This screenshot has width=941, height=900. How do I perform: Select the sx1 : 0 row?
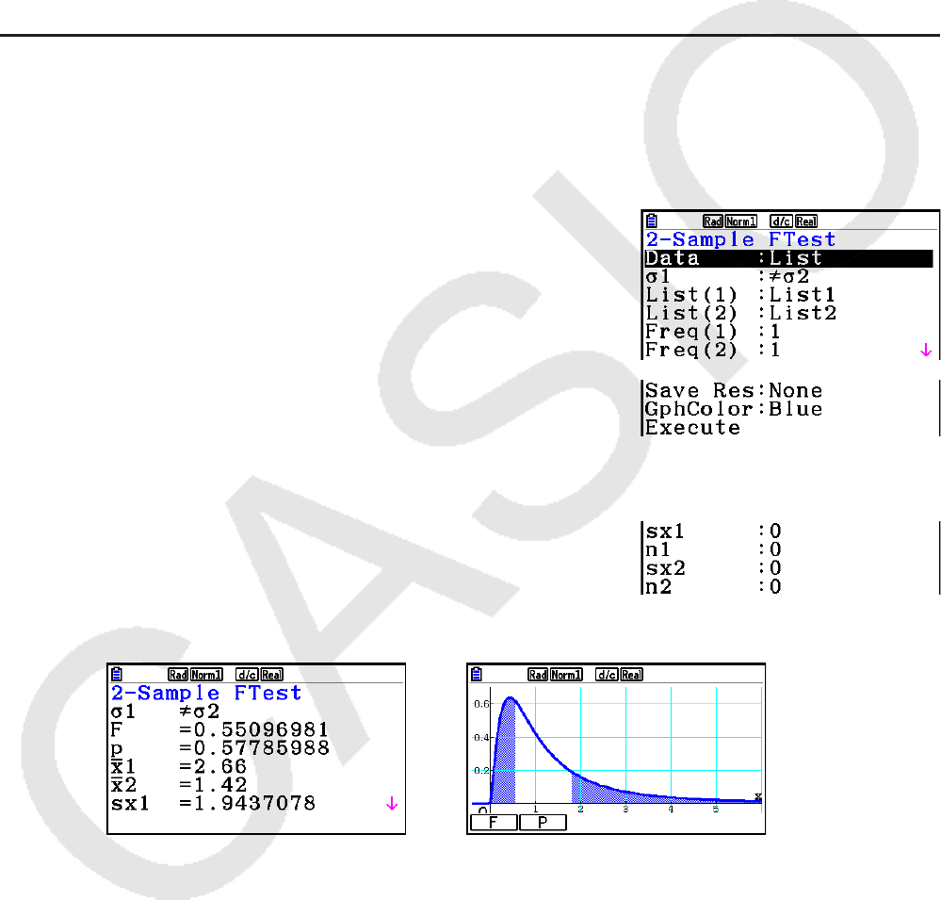pos(713,532)
